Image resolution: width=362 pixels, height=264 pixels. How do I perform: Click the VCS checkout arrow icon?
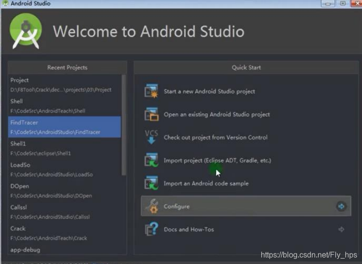coord(151,137)
